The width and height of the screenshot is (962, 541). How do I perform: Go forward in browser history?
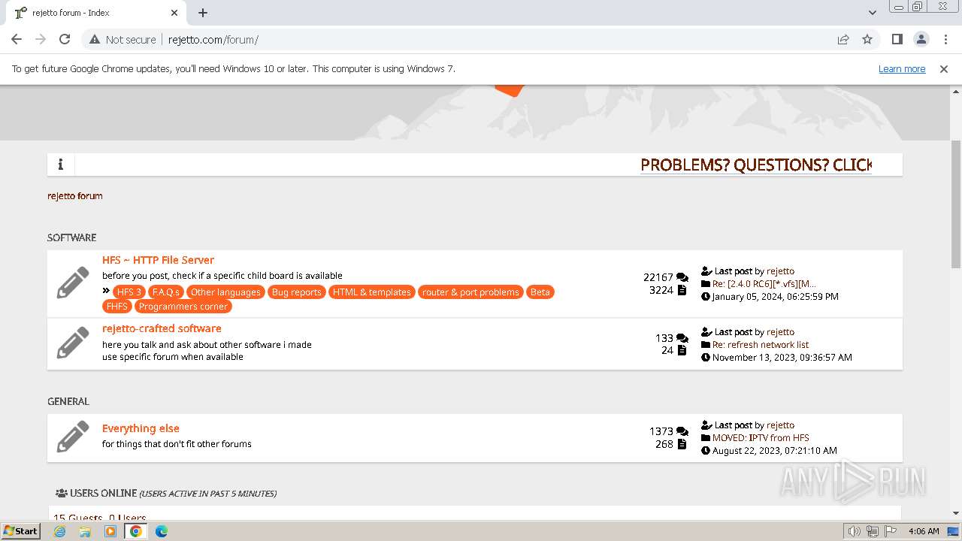click(41, 39)
